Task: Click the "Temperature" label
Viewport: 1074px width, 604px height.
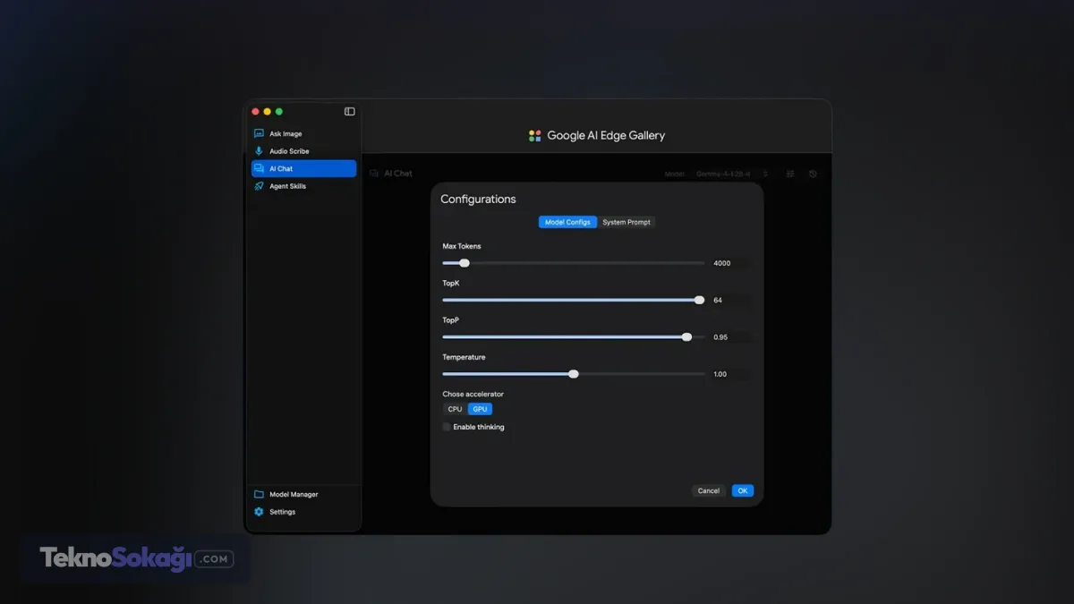Action: click(x=464, y=357)
